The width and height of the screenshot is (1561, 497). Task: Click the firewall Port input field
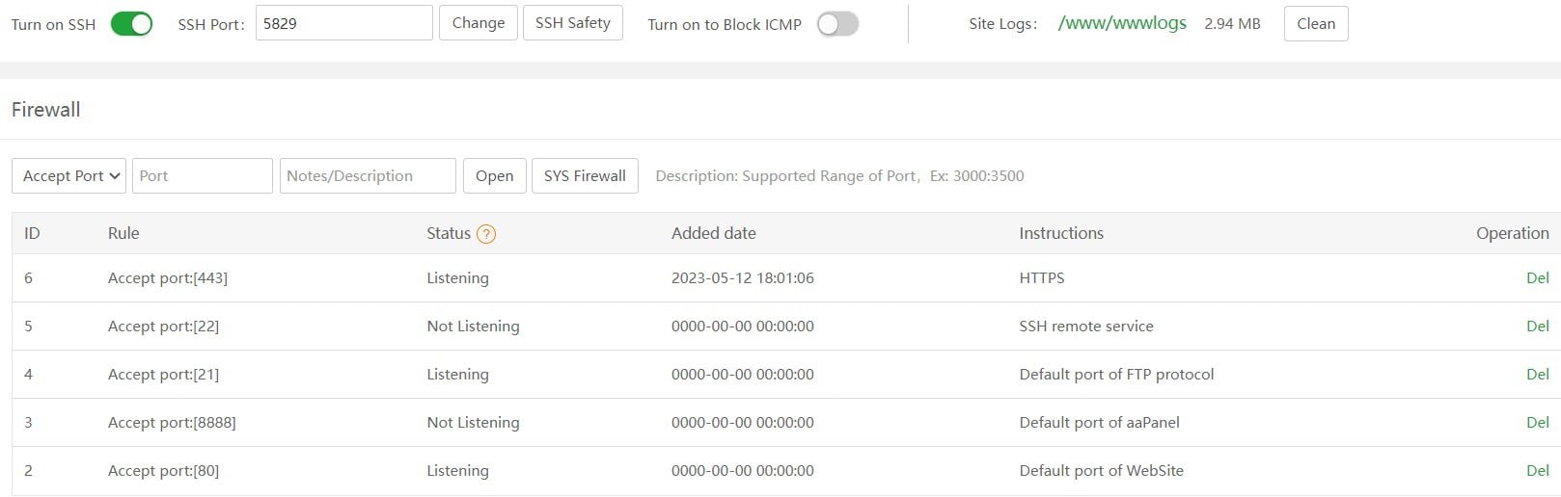click(x=202, y=176)
